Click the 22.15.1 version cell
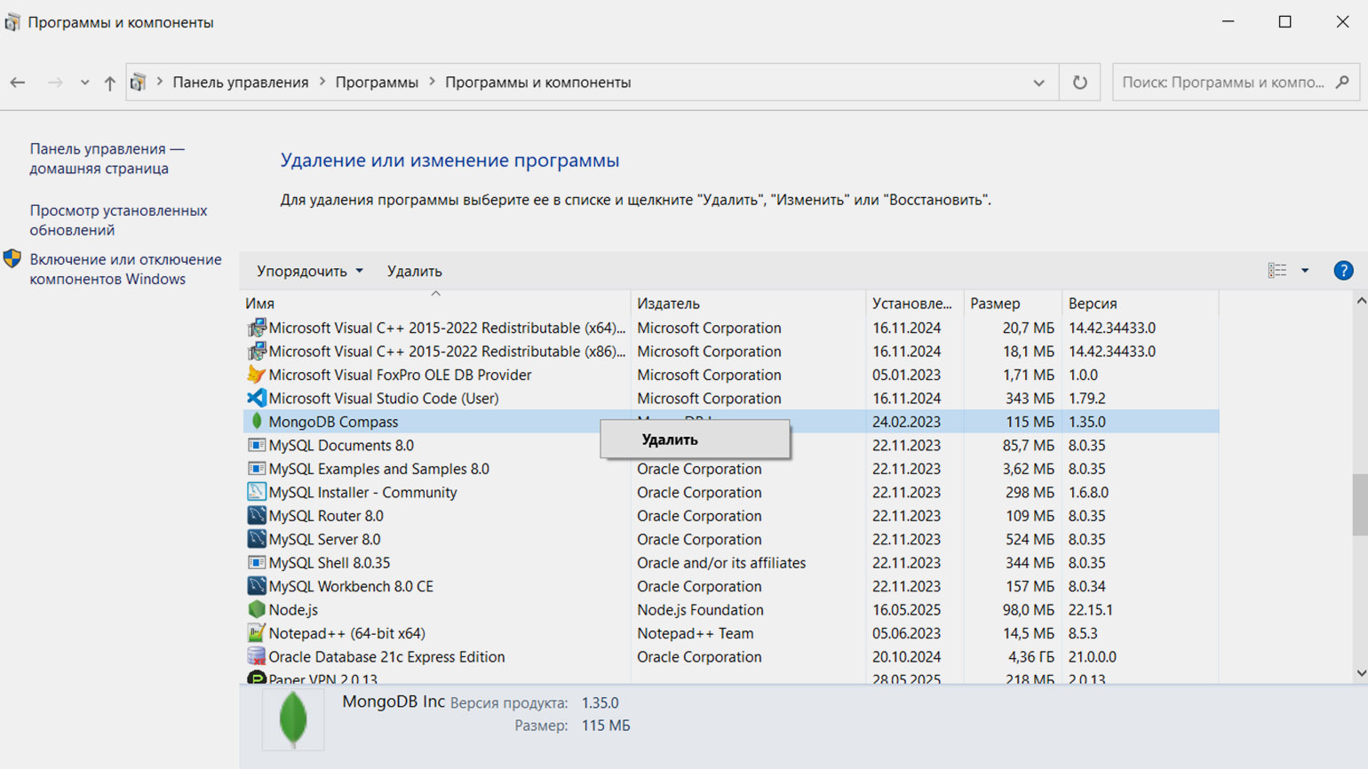 coord(1091,610)
